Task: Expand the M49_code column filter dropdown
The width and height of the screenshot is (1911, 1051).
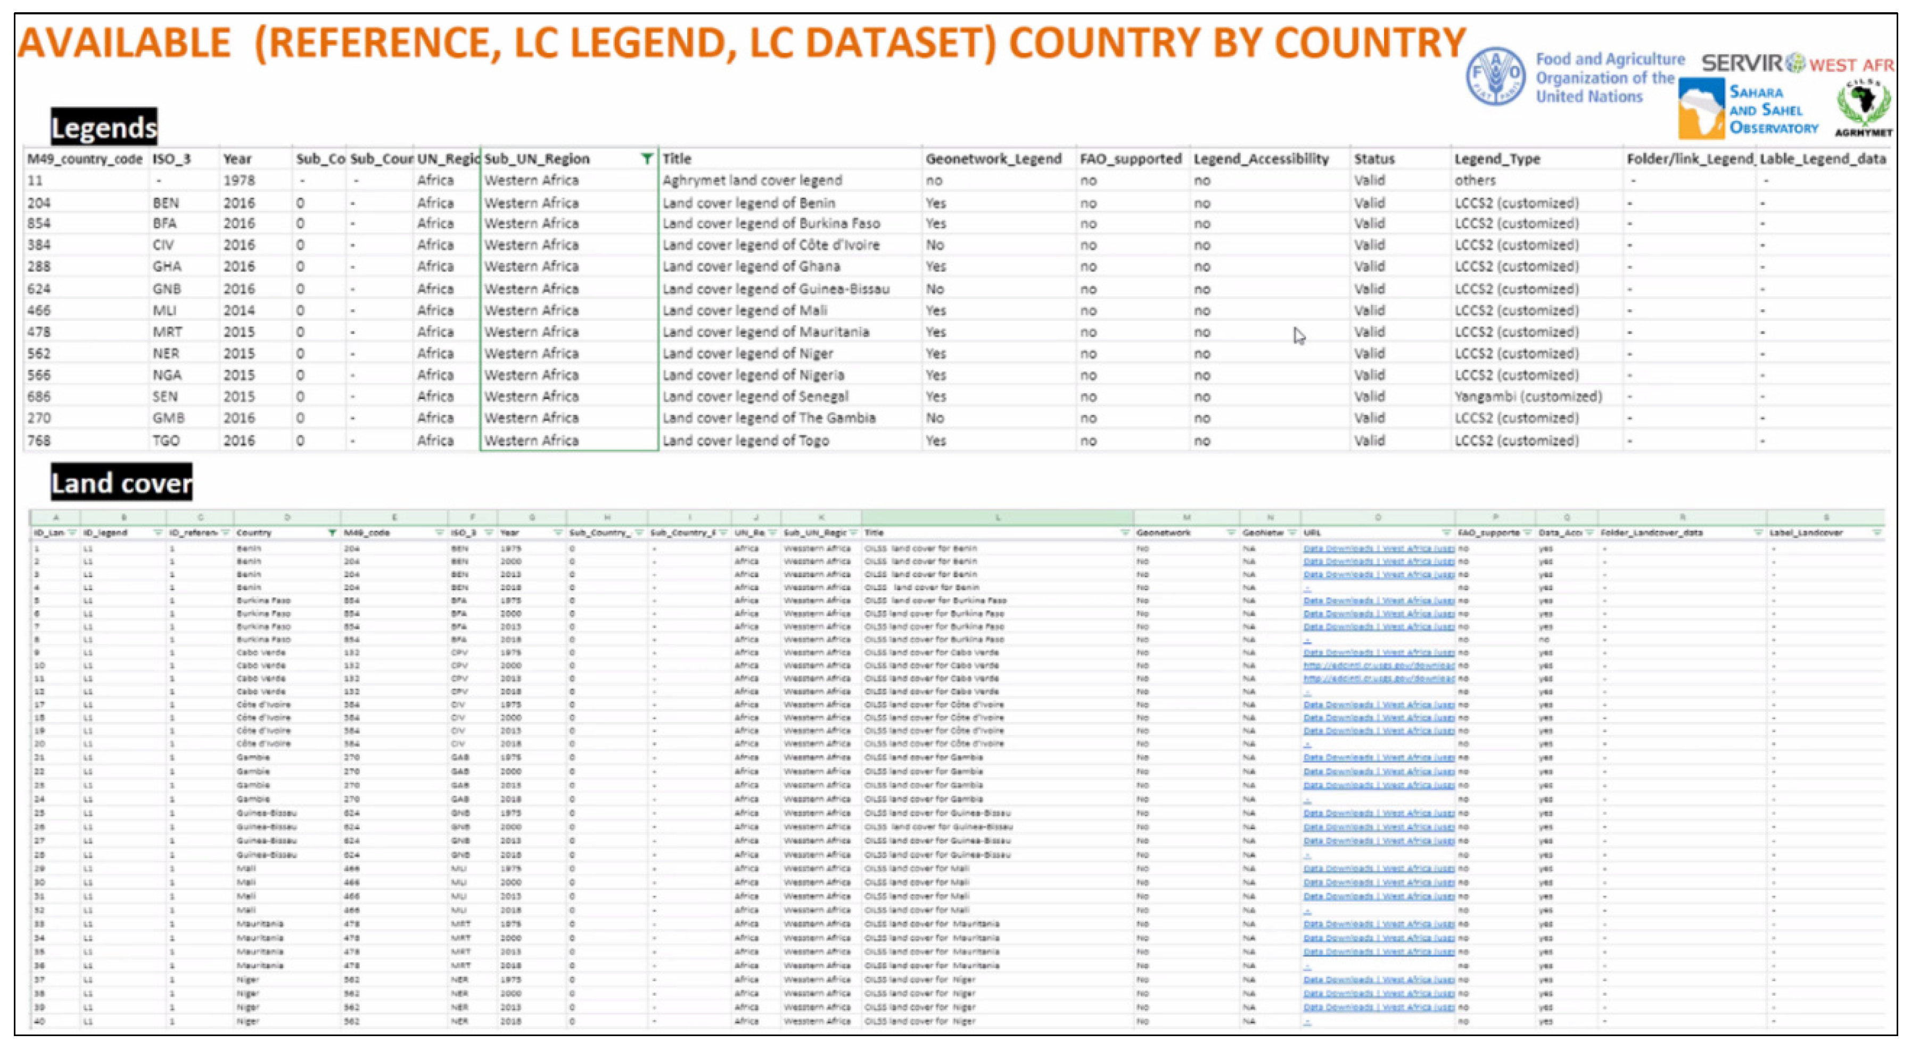Action: coord(439,533)
